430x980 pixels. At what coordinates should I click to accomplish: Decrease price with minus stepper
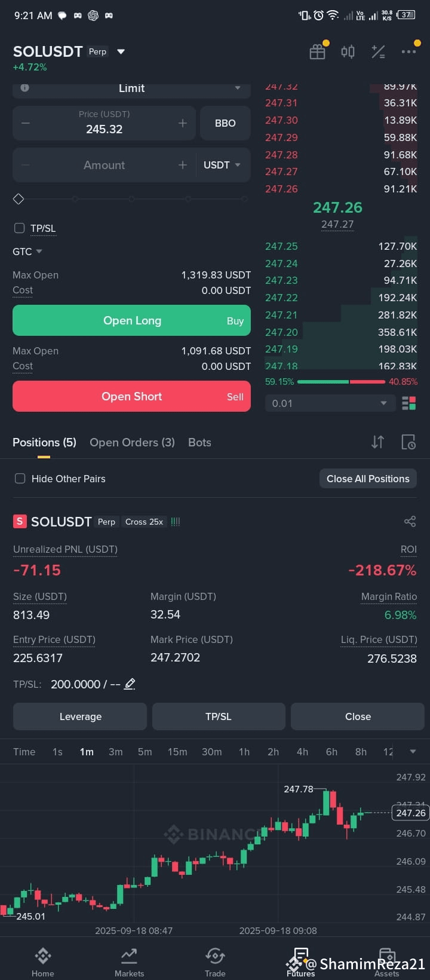click(x=26, y=123)
